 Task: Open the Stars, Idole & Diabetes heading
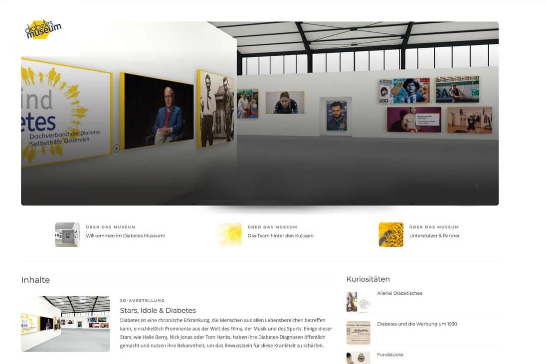(x=158, y=310)
